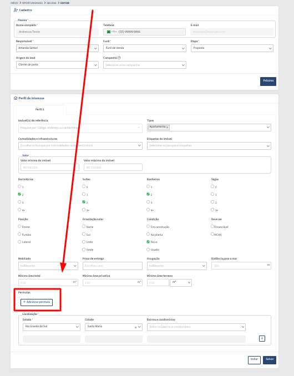Viewport: 294px width, 376px height.
Task: Select the Perfil 1 tab
Action: pyautogui.click(x=40, y=109)
